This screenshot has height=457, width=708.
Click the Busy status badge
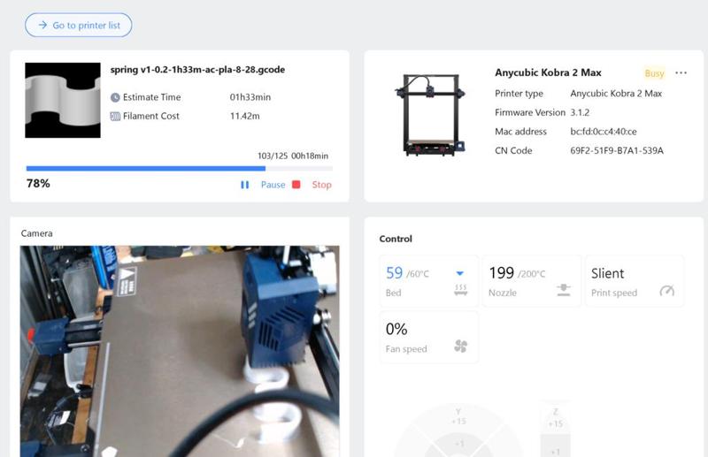click(654, 73)
